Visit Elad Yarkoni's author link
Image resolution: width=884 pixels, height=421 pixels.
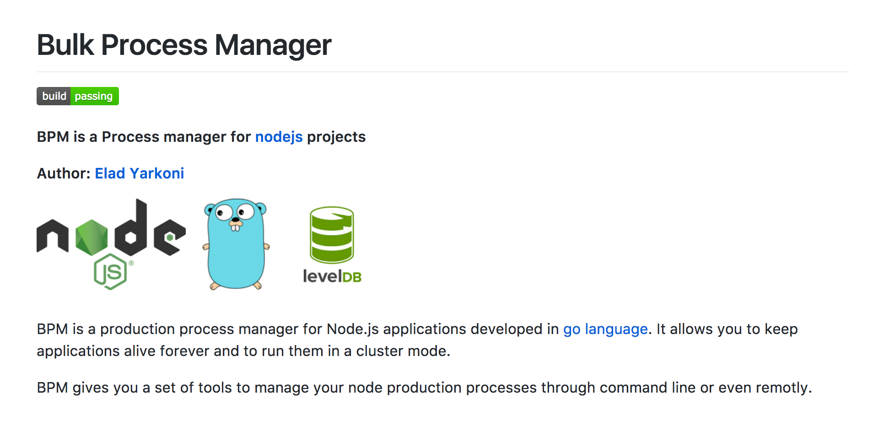[139, 173]
